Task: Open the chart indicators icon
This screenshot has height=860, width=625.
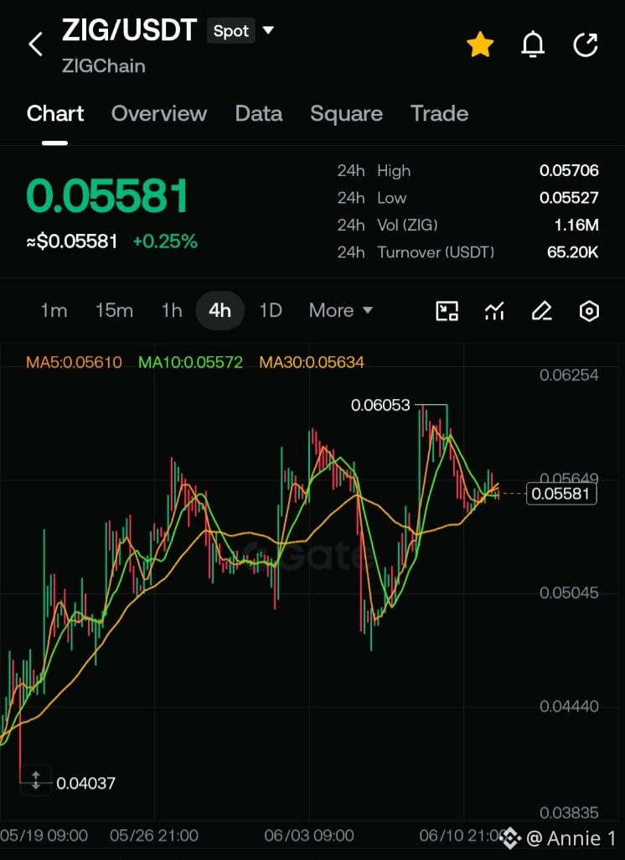Action: point(494,311)
